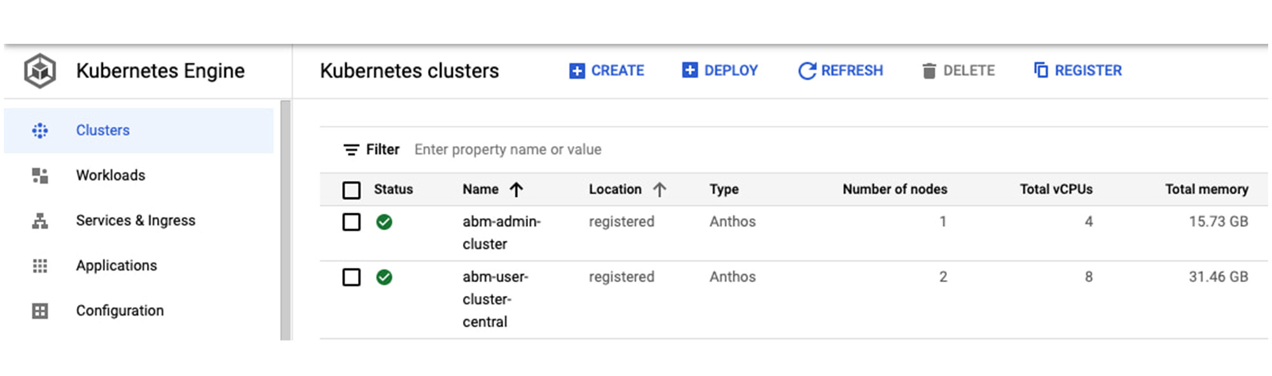Click Anthos type in abm-user-cluster-central row
Viewport: 1272px width, 376px height.
click(x=733, y=277)
